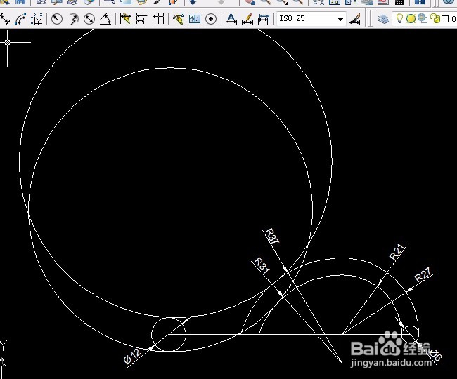This screenshot has width=457, height=379.
Task: Select the Center Mark tool
Action: coord(211,19)
